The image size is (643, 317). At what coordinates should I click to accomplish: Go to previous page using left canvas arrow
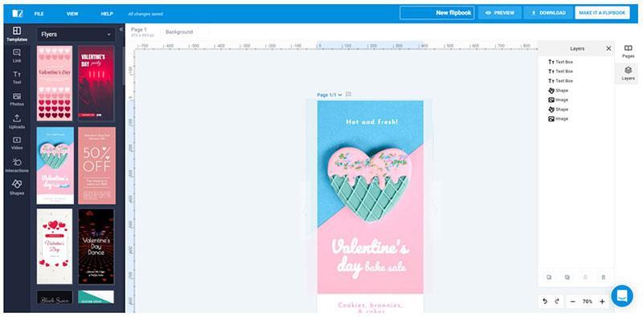[x=305, y=210]
